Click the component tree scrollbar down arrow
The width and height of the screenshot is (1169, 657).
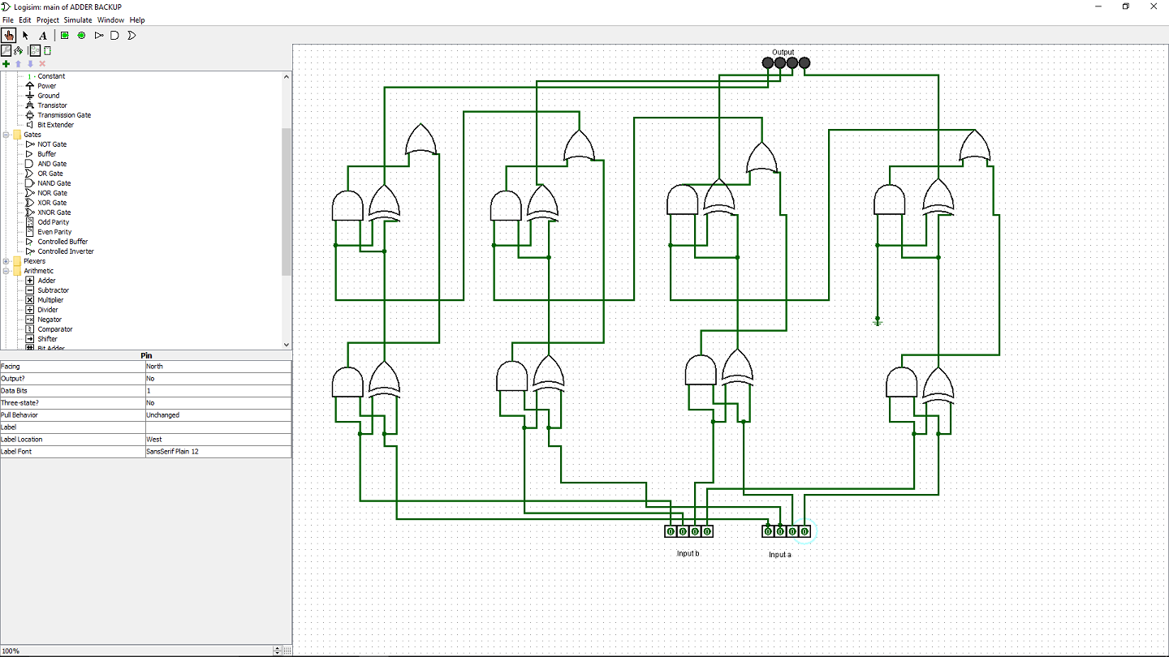pyautogui.click(x=287, y=344)
